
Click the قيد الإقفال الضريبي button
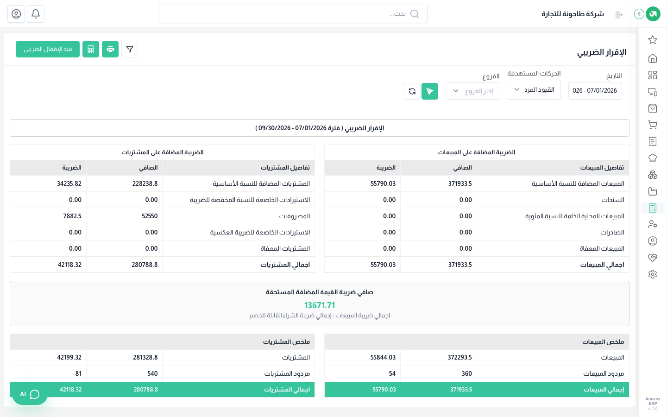tap(48, 49)
